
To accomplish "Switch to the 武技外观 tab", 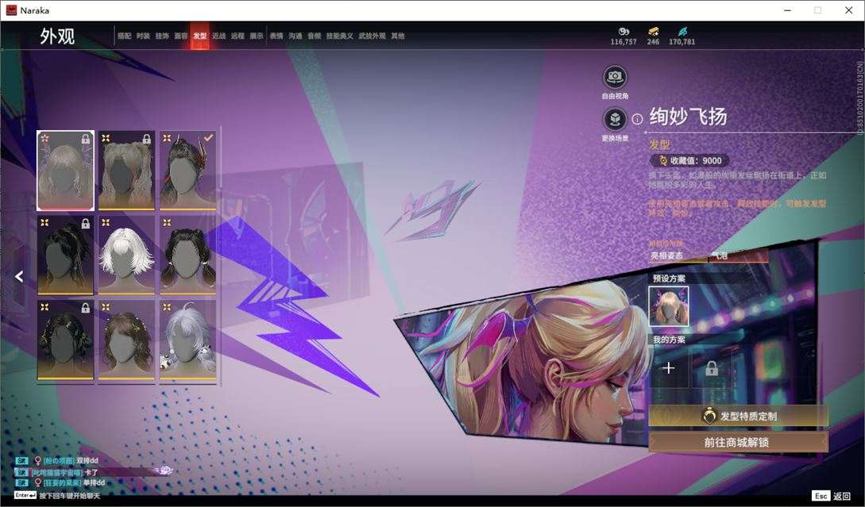I will click(x=373, y=36).
